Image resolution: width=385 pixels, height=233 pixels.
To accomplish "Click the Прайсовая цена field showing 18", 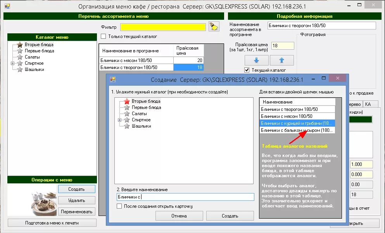I will [x=283, y=46].
